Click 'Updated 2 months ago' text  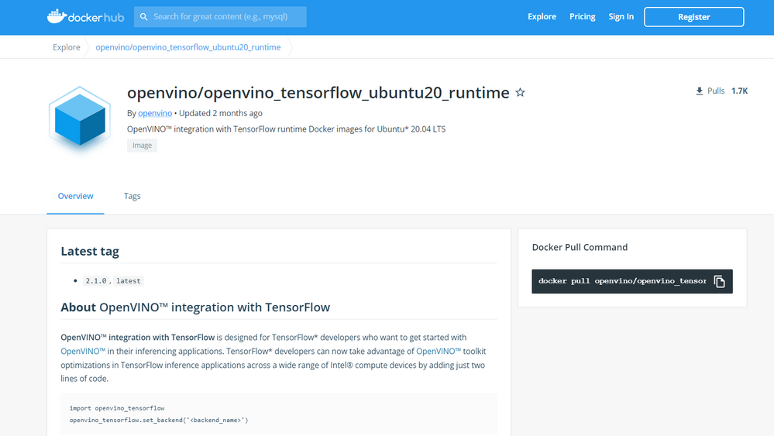coord(221,113)
